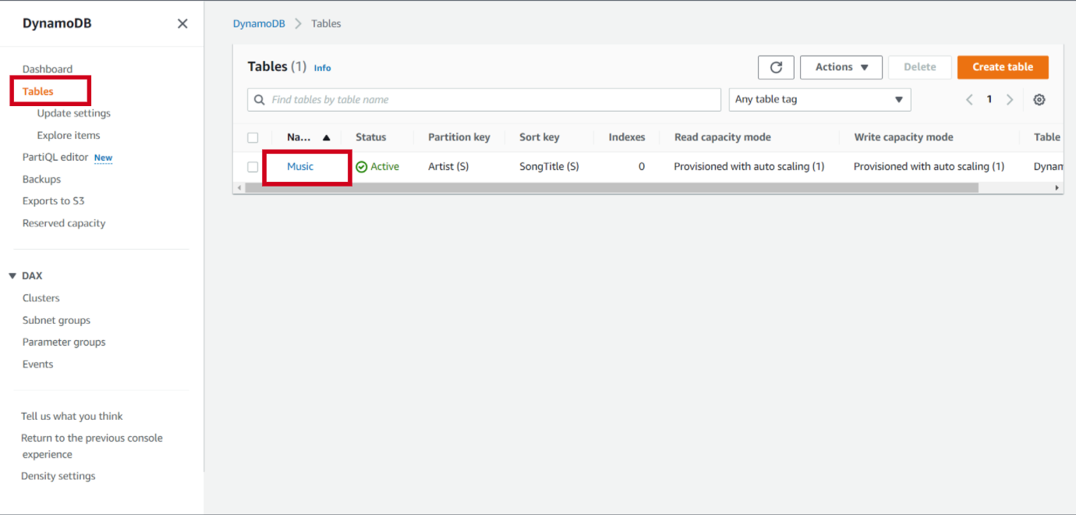Click the Artist (S) cell
Screen dimensions: 1076x515
pos(448,167)
